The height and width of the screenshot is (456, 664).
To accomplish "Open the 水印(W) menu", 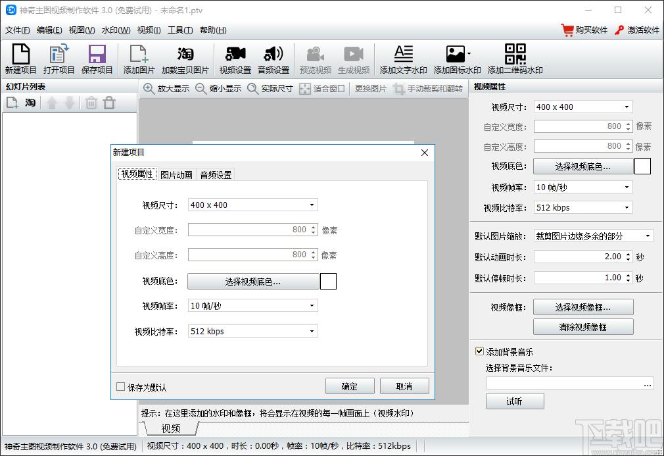I will pyautogui.click(x=116, y=30).
